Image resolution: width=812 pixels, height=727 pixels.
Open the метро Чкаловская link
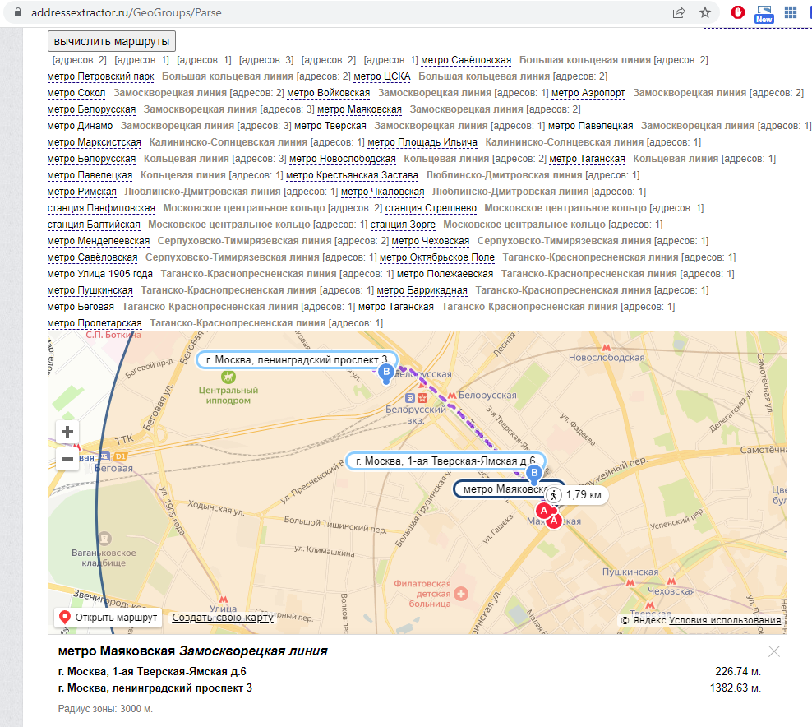click(x=382, y=192)
